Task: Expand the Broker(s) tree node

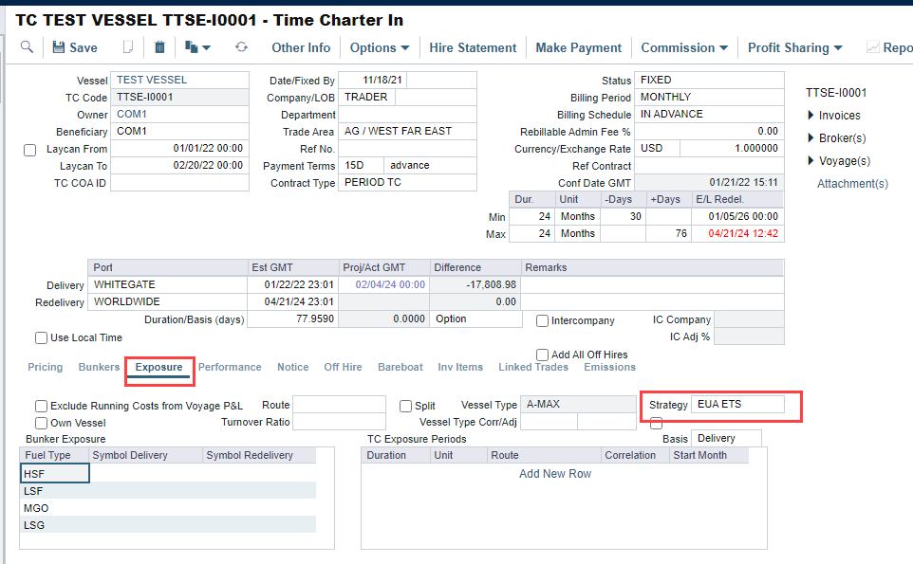Action: 811,138
